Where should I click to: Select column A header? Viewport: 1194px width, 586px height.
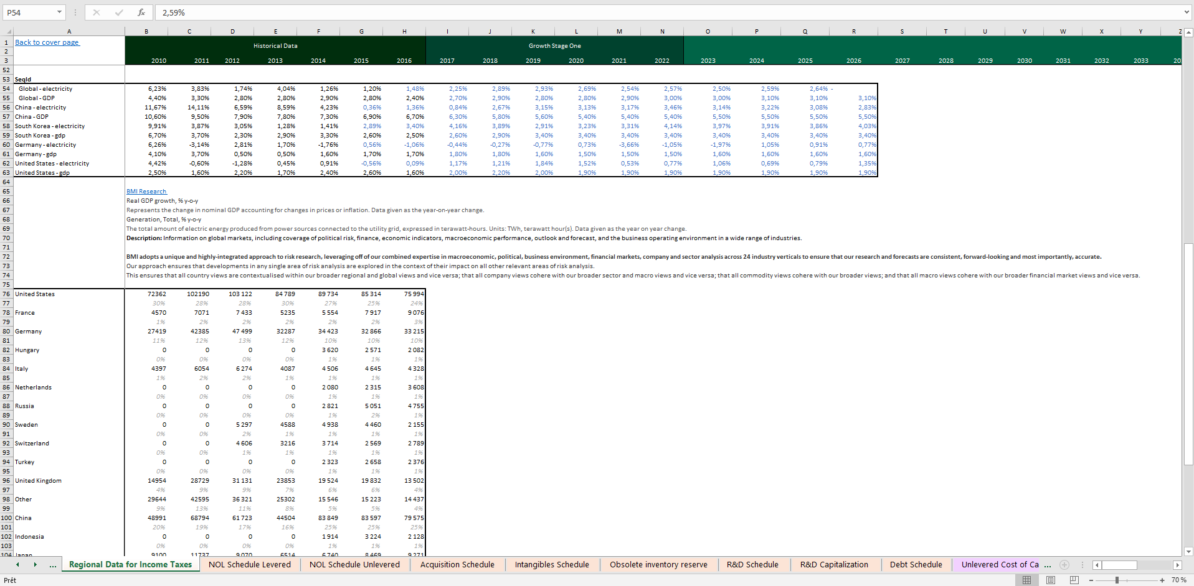pos(69,31)
